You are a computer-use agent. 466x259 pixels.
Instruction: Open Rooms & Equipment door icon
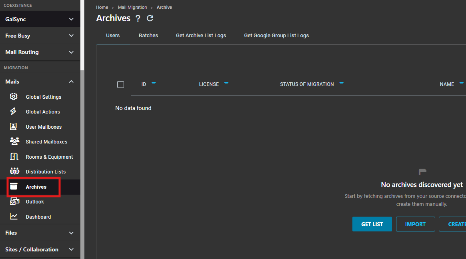14,157
